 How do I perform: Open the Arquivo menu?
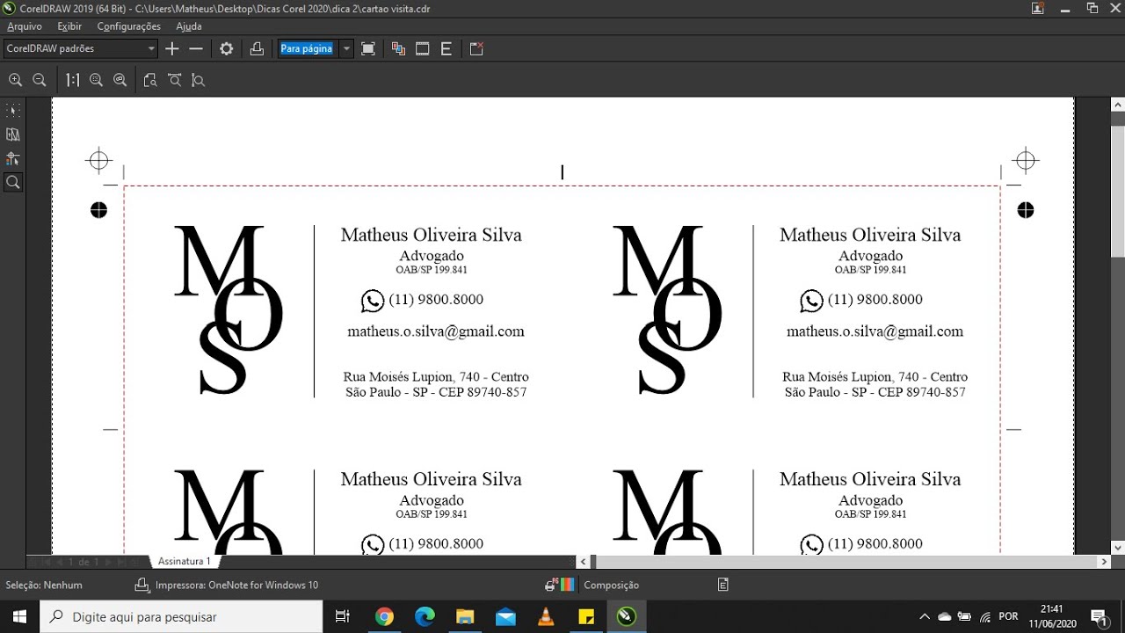point(25,26)
